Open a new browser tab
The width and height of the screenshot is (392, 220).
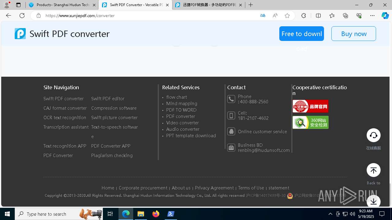(251, 5)
